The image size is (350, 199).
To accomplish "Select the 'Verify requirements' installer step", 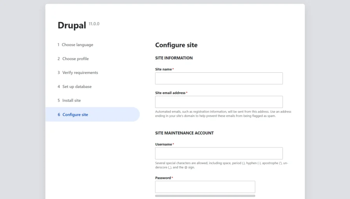I will click(78, 73).
